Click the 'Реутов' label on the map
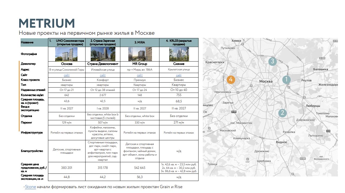 307,80
